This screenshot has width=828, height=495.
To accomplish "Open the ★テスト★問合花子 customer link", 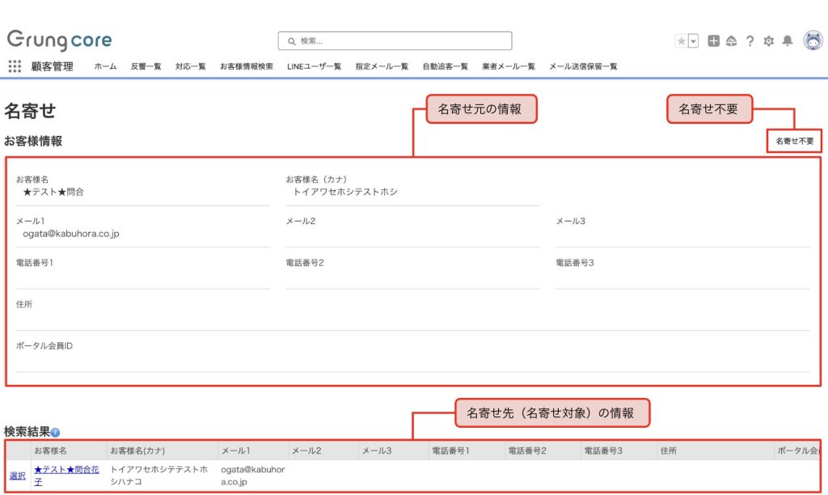I will point(65,475).
